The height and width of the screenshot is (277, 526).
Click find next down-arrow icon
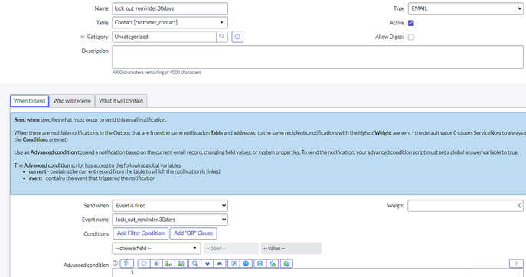pyautogui.click(x=207, y=263)
